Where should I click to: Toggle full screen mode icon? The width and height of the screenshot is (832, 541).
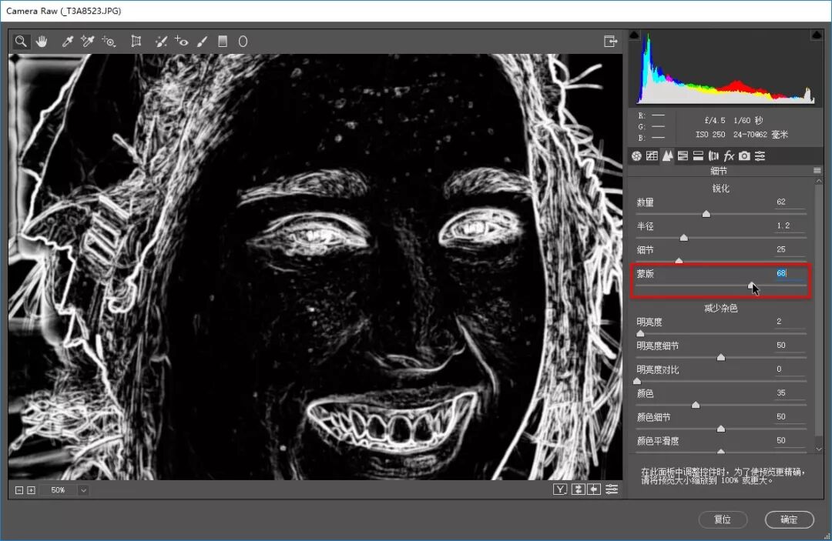(x=610, y=42)
